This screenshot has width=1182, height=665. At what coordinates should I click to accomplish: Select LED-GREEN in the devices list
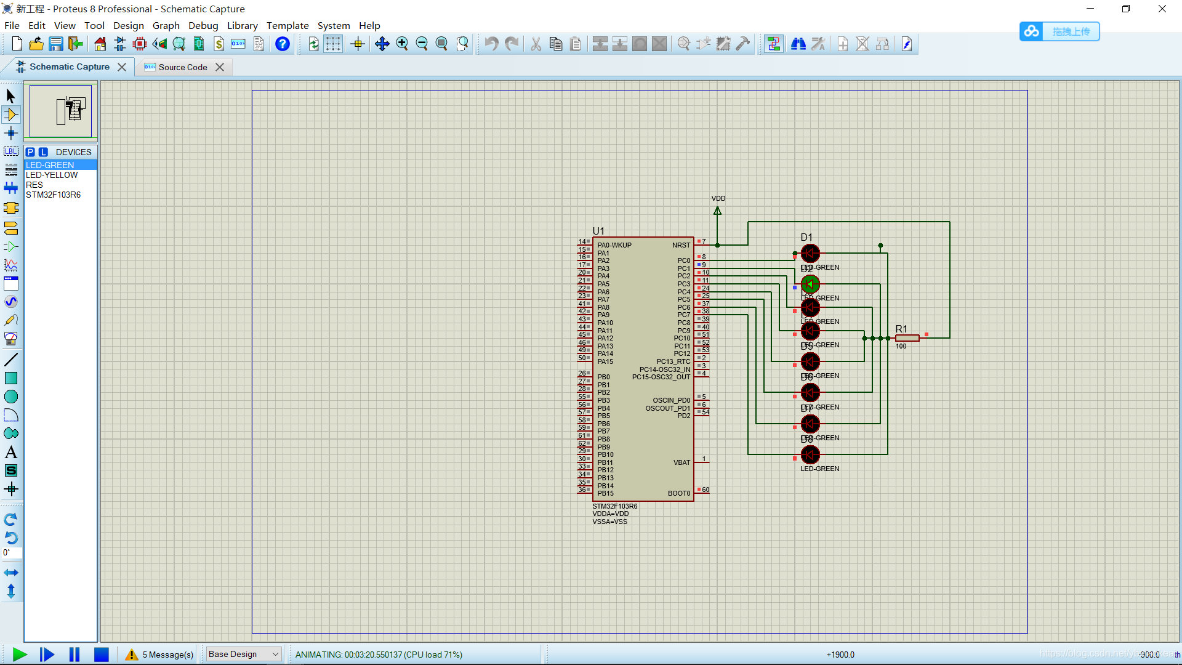(60, 165)
